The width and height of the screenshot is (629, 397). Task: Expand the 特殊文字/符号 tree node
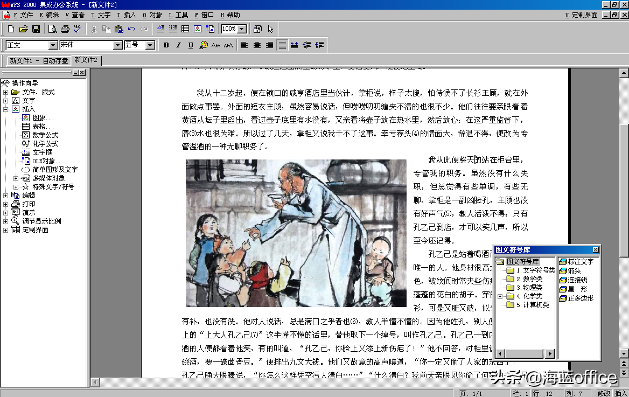coord(16,187)
